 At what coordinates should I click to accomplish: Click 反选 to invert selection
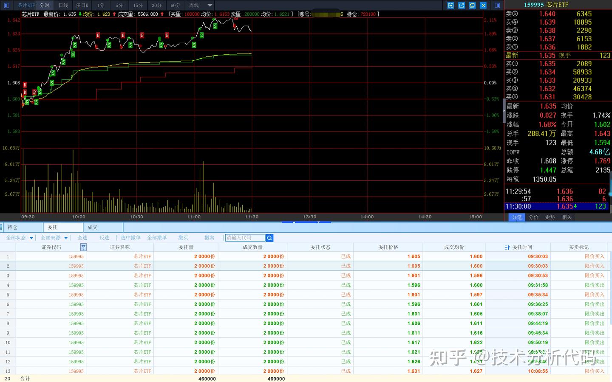pos(105,238)
